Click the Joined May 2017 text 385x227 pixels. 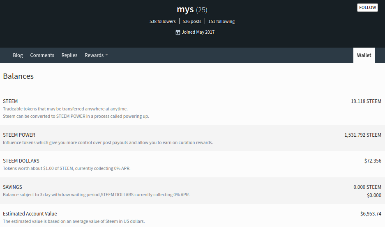[198, 32]
